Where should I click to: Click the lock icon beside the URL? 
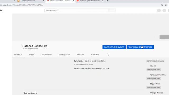[x=1, y=5]
